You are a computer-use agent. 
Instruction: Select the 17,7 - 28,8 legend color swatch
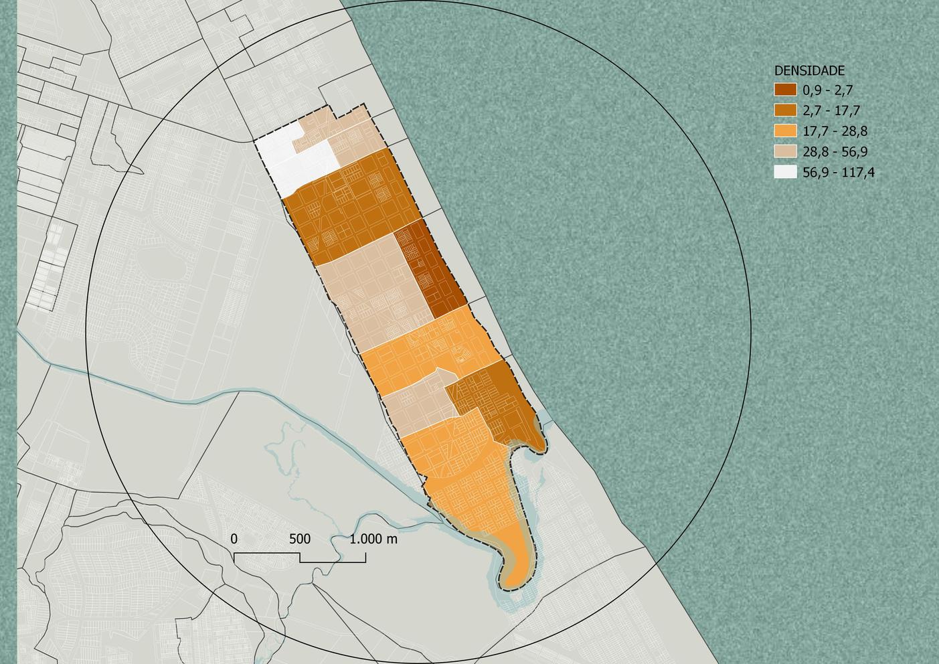tap(786, 131)
